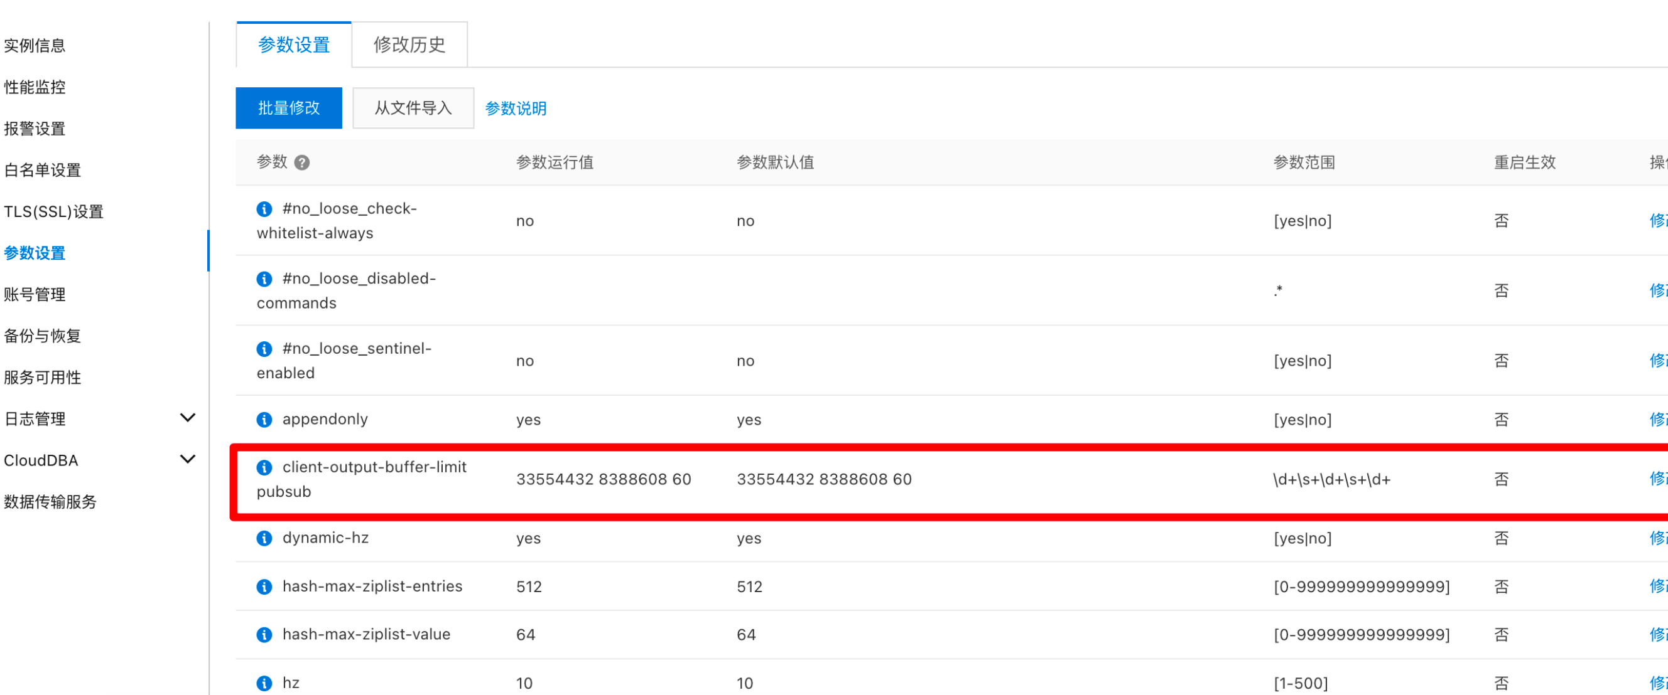
Task: Click modify link in the hash-max-ziplist-value row
Action: [x=1659, y=635]
